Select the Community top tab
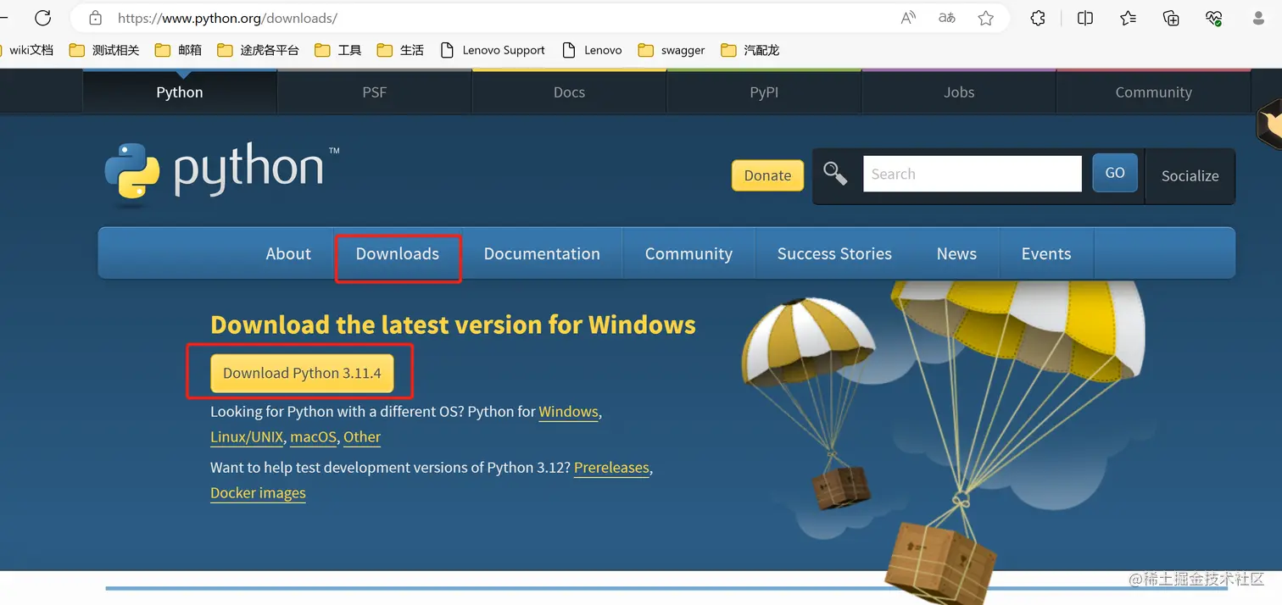This screenshot has height=605, width=1282. tap(1153, 92)
